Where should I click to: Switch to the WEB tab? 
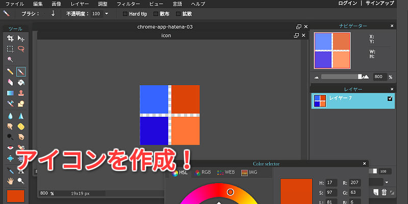pyautogui.click(x=226, y=172)
